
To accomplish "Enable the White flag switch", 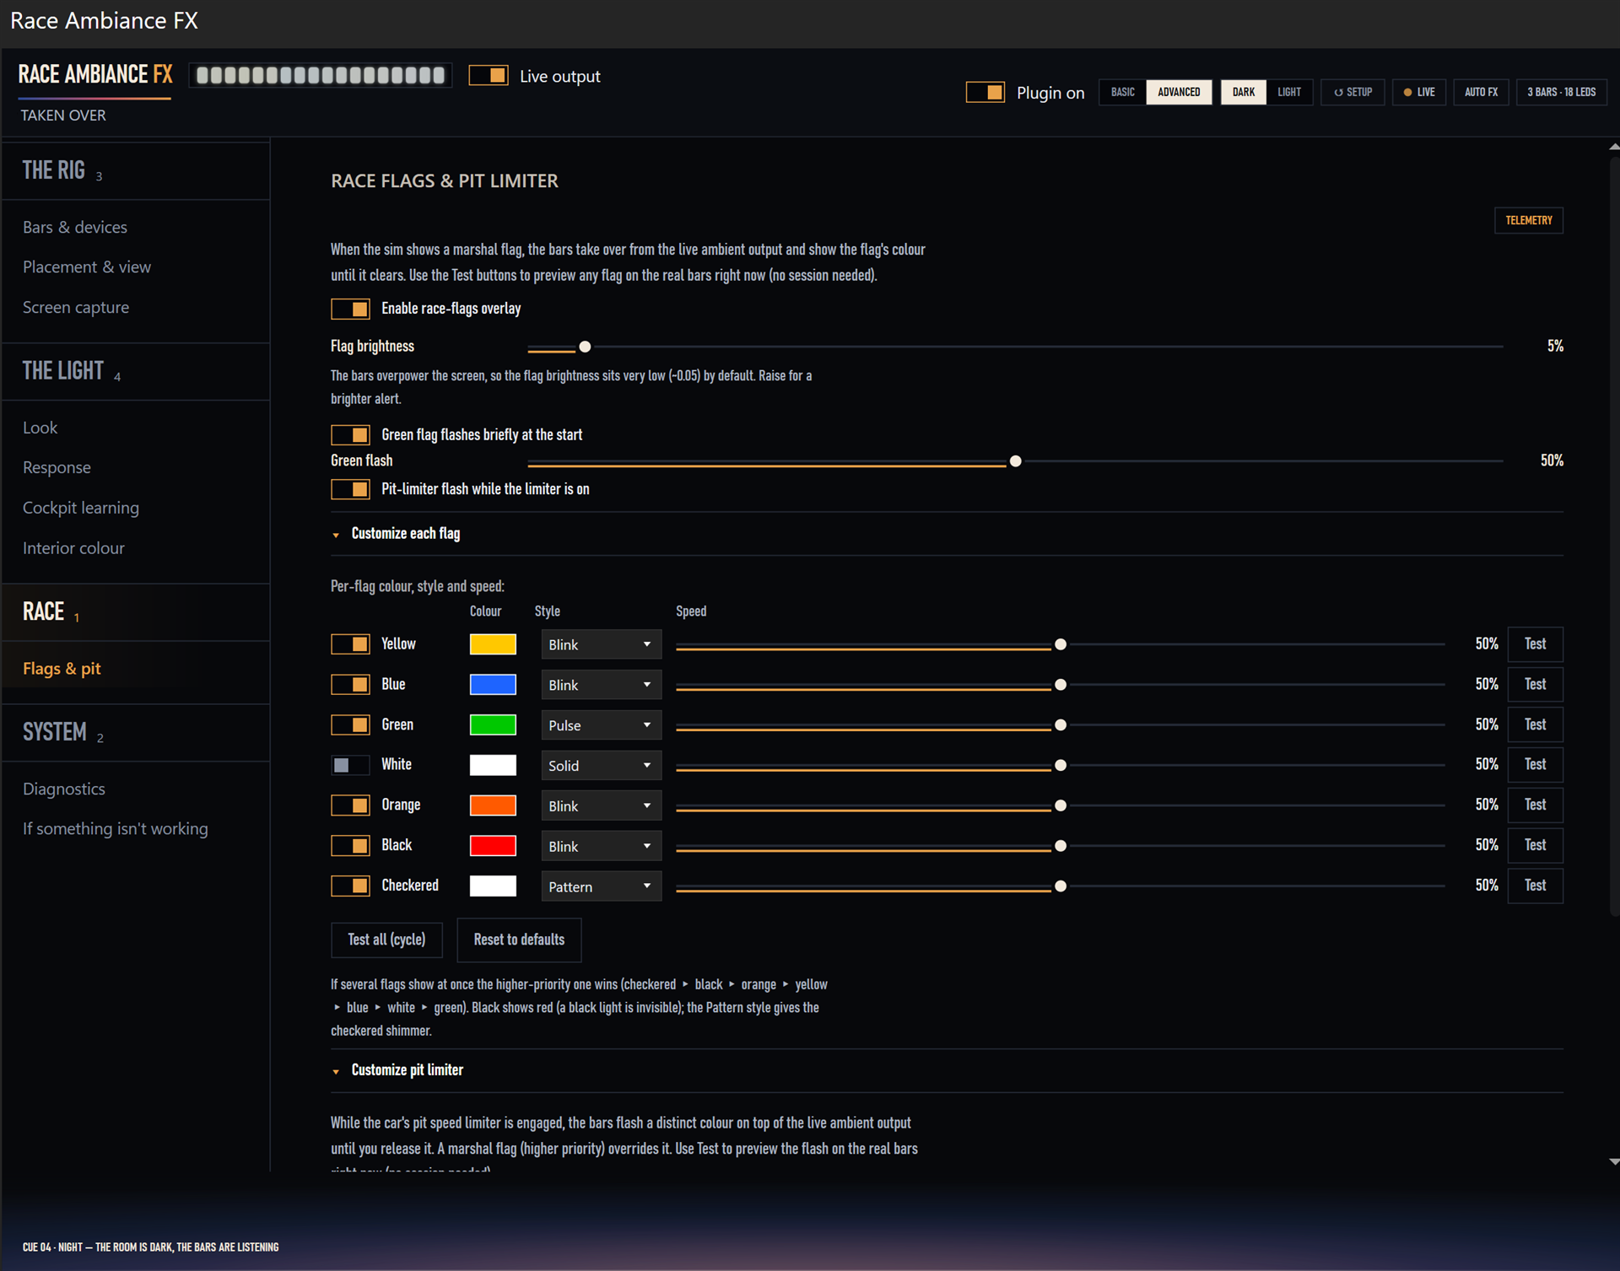I will point(350,765).
